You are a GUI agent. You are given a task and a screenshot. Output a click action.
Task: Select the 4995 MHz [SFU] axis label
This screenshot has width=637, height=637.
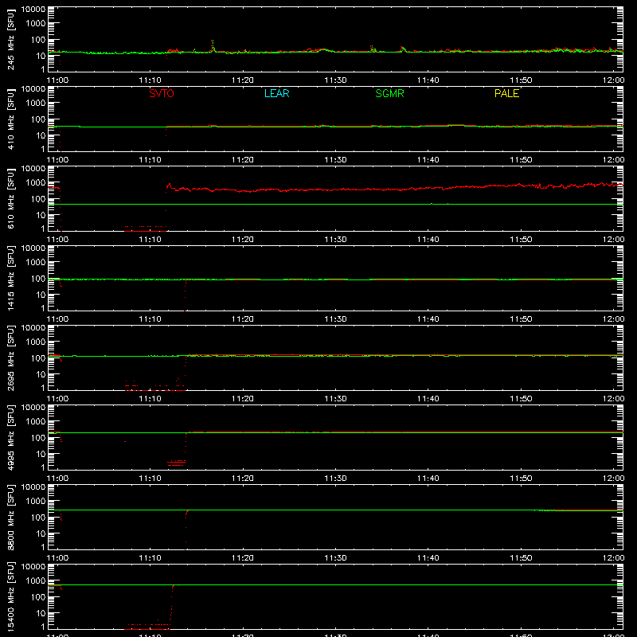(10, 437)
